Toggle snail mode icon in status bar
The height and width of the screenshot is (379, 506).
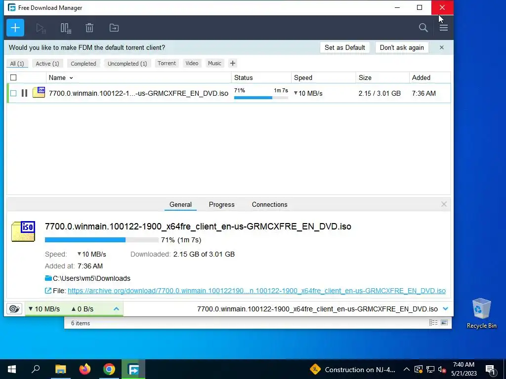tap(14, 309)
